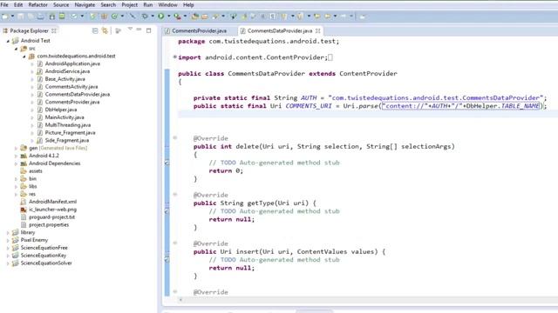Fold the delete method in editor gutter
Viewport: 558px width, 313px height.
[x=174, y=137]
